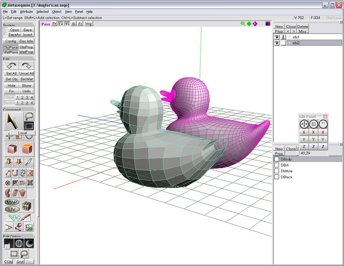344x266 pixels.
Task: Check the DBill material checkbox
Action: 277,165
